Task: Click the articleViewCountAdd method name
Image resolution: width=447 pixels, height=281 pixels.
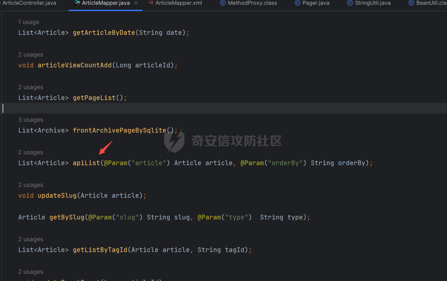Action: (74, 65)
